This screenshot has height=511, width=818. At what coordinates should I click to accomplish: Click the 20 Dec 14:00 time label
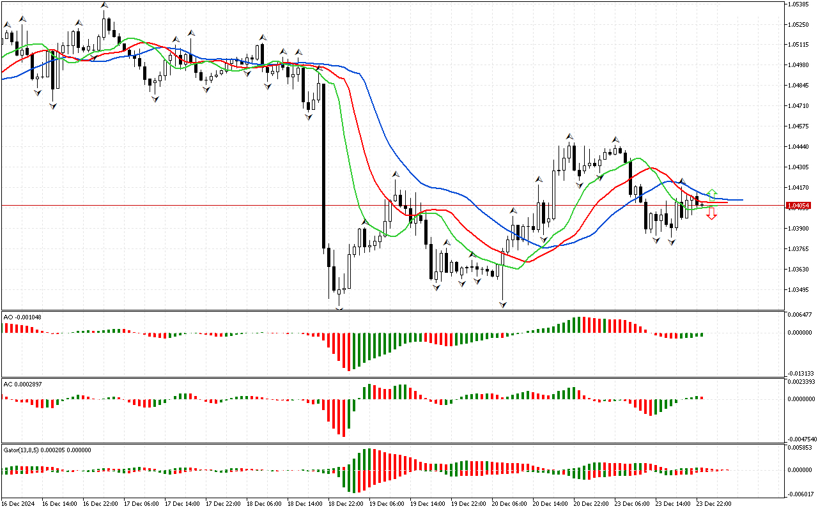[551, 504]
